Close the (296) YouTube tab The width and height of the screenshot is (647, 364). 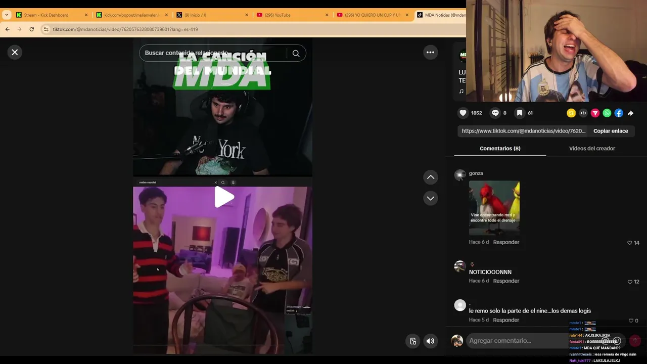[x=327, y=15]
